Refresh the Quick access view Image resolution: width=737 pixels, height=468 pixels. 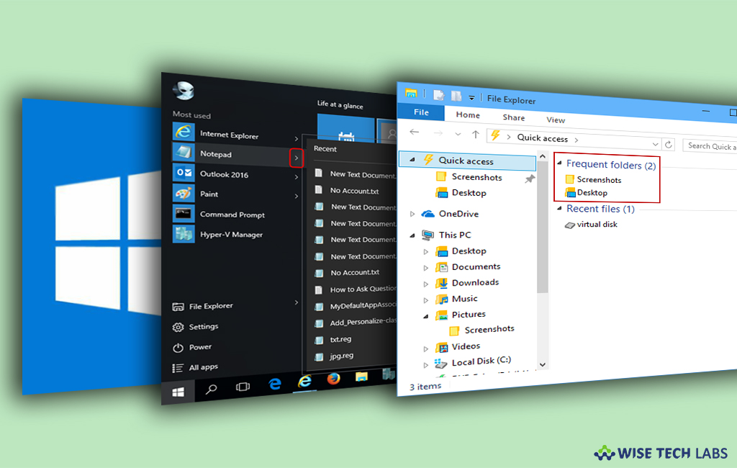point(669,145)
